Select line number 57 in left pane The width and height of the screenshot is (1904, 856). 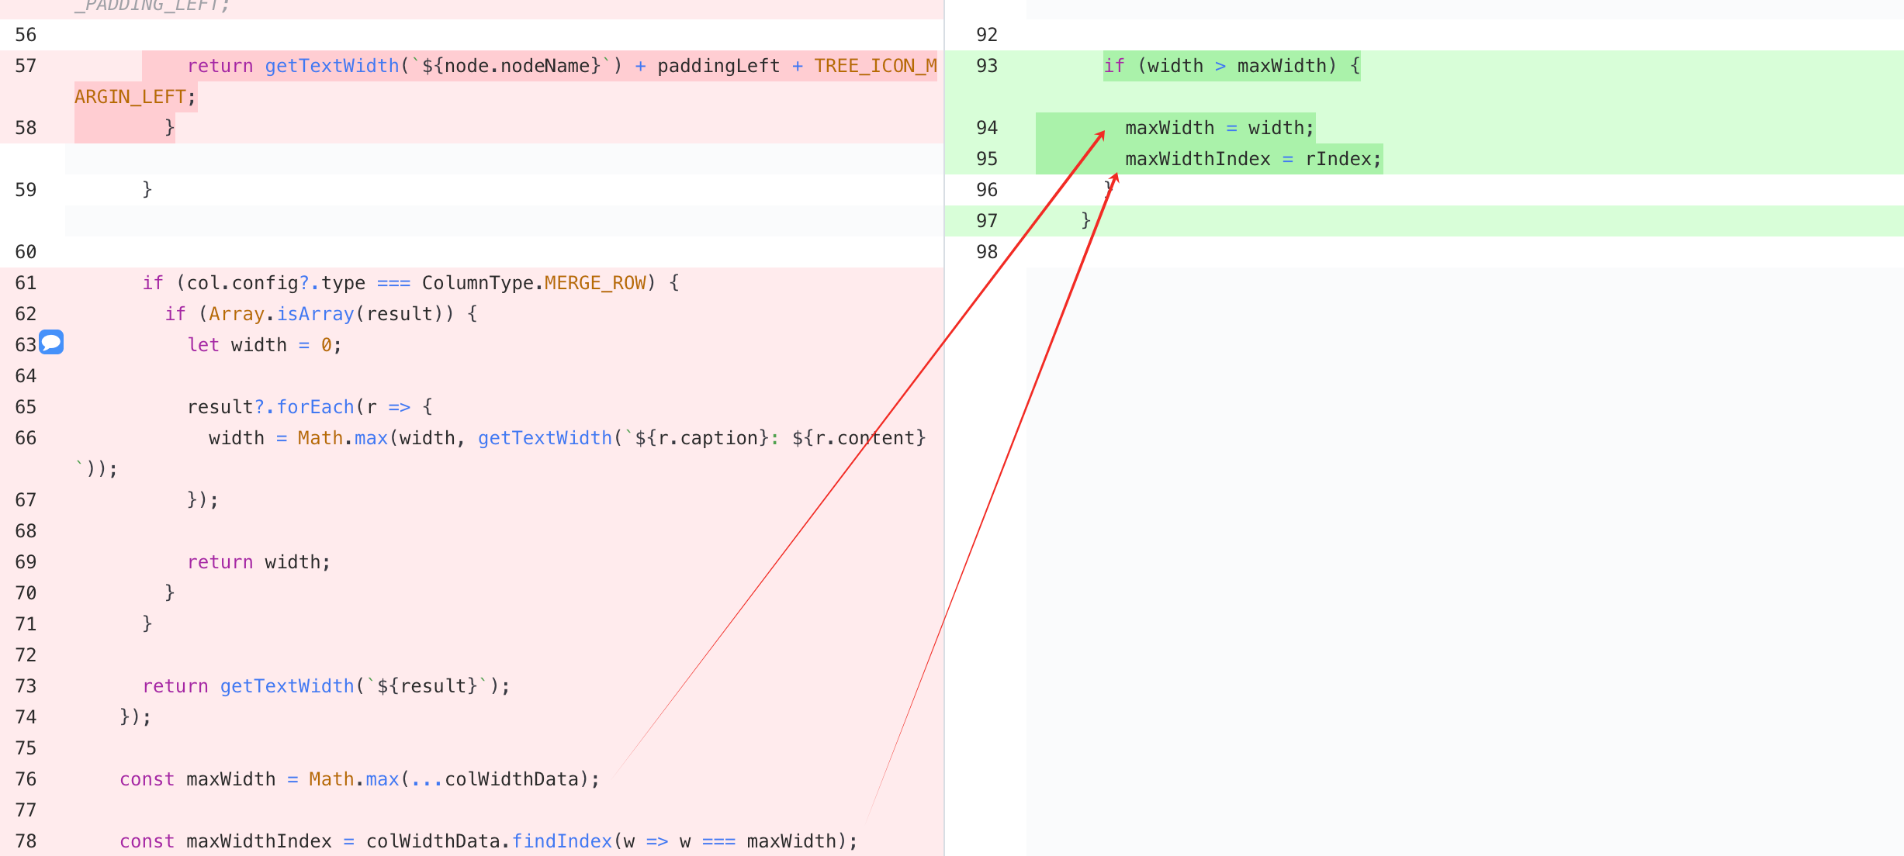pyautogui.click(x=26, y=66)
